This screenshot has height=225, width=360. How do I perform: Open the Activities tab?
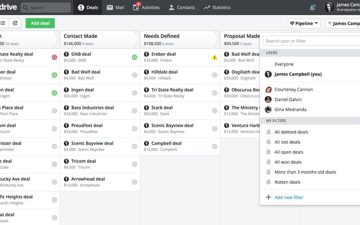146,7
